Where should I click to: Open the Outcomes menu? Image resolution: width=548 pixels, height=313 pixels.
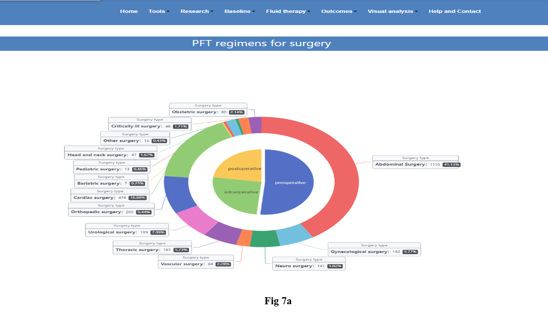(338, 11)
